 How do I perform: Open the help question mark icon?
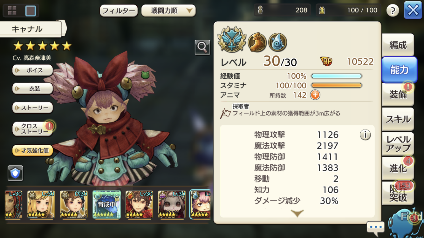[393, 10]
